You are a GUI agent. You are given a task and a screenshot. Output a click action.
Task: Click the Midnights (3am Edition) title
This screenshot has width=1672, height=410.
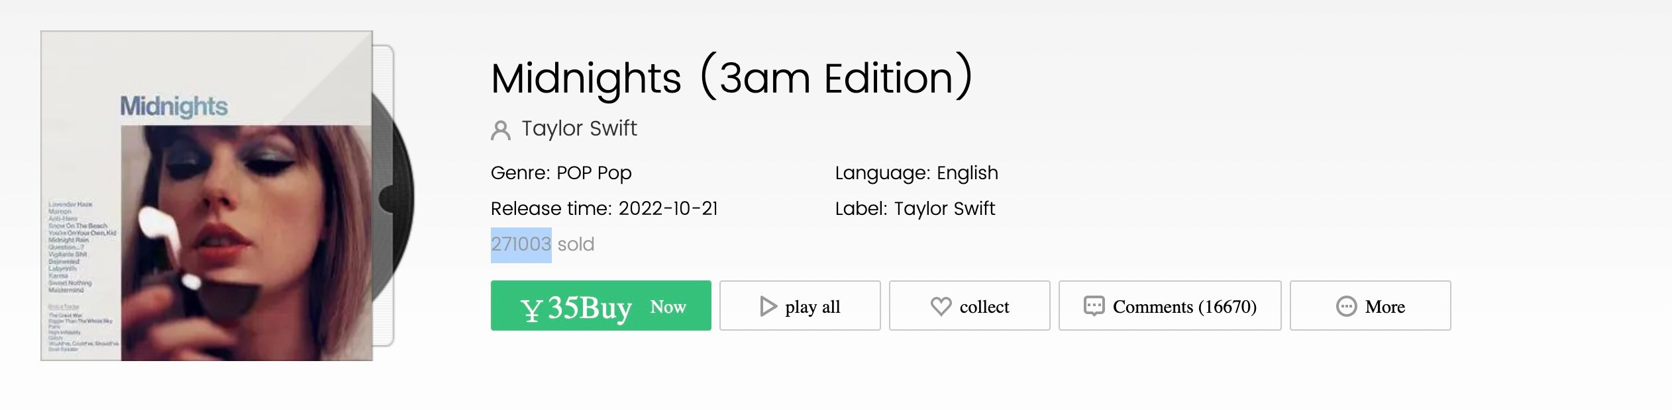(732, 78)
